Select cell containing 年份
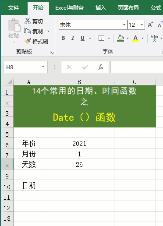Image resolution: width=163 pixels, height=226 pixels. (28, 143)
